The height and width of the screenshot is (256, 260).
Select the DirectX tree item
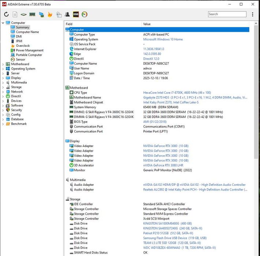[x=16, y=96]
